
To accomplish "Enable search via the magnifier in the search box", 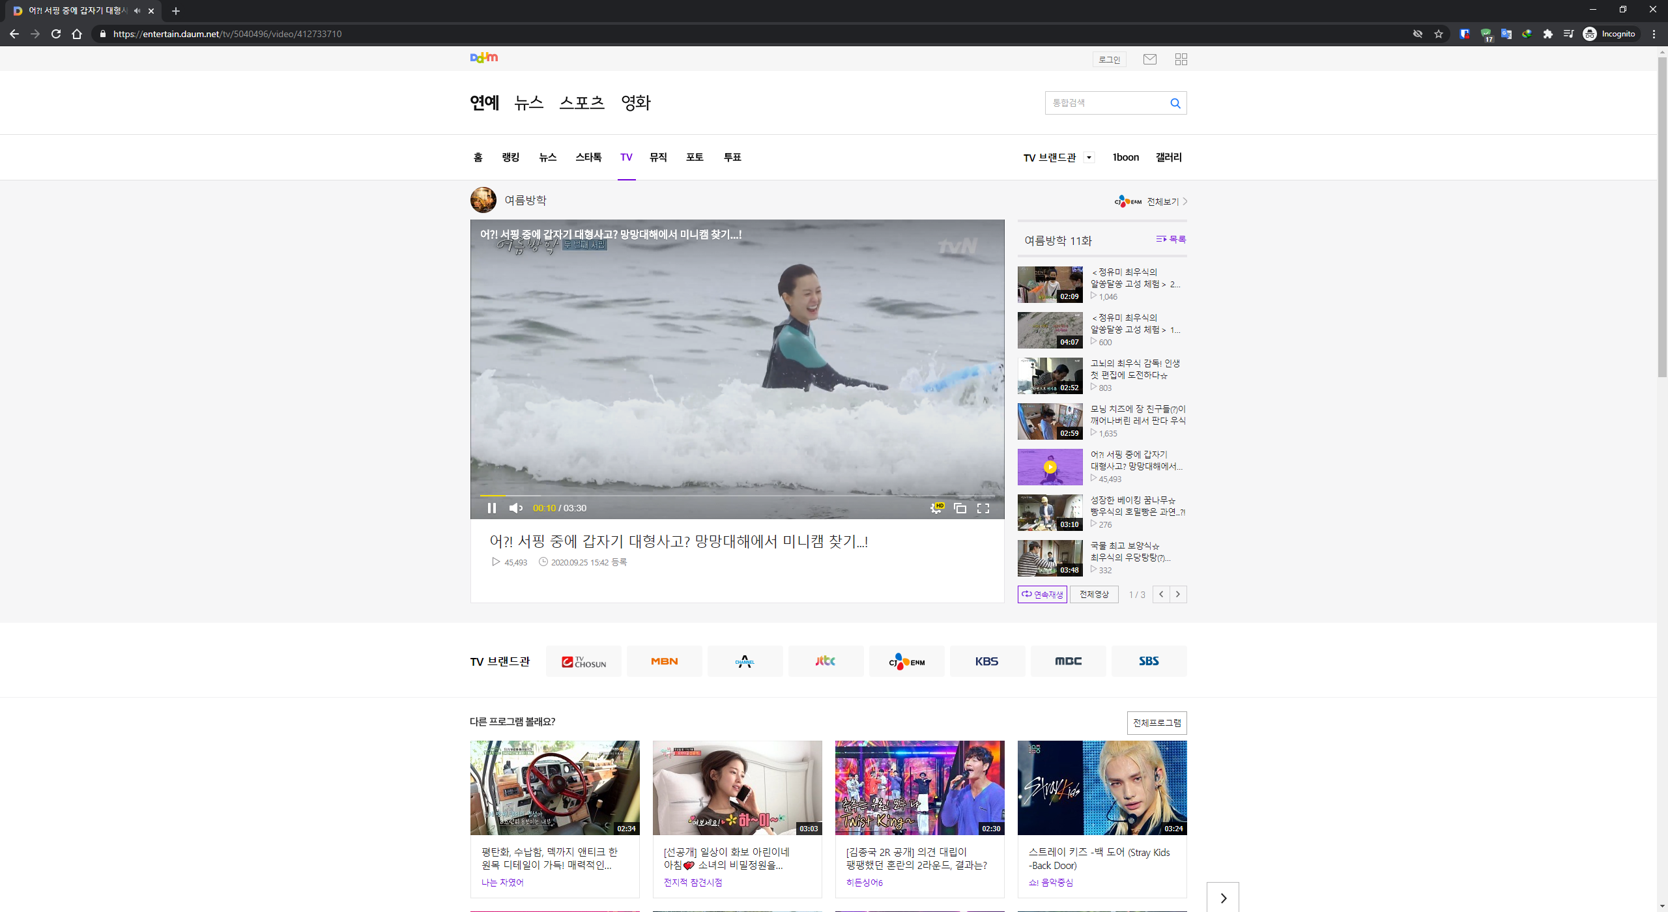I will 1175,102.
